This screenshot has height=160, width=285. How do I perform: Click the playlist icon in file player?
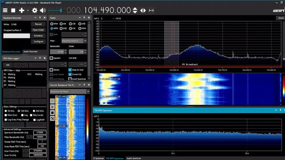click(x=53, y=101)
